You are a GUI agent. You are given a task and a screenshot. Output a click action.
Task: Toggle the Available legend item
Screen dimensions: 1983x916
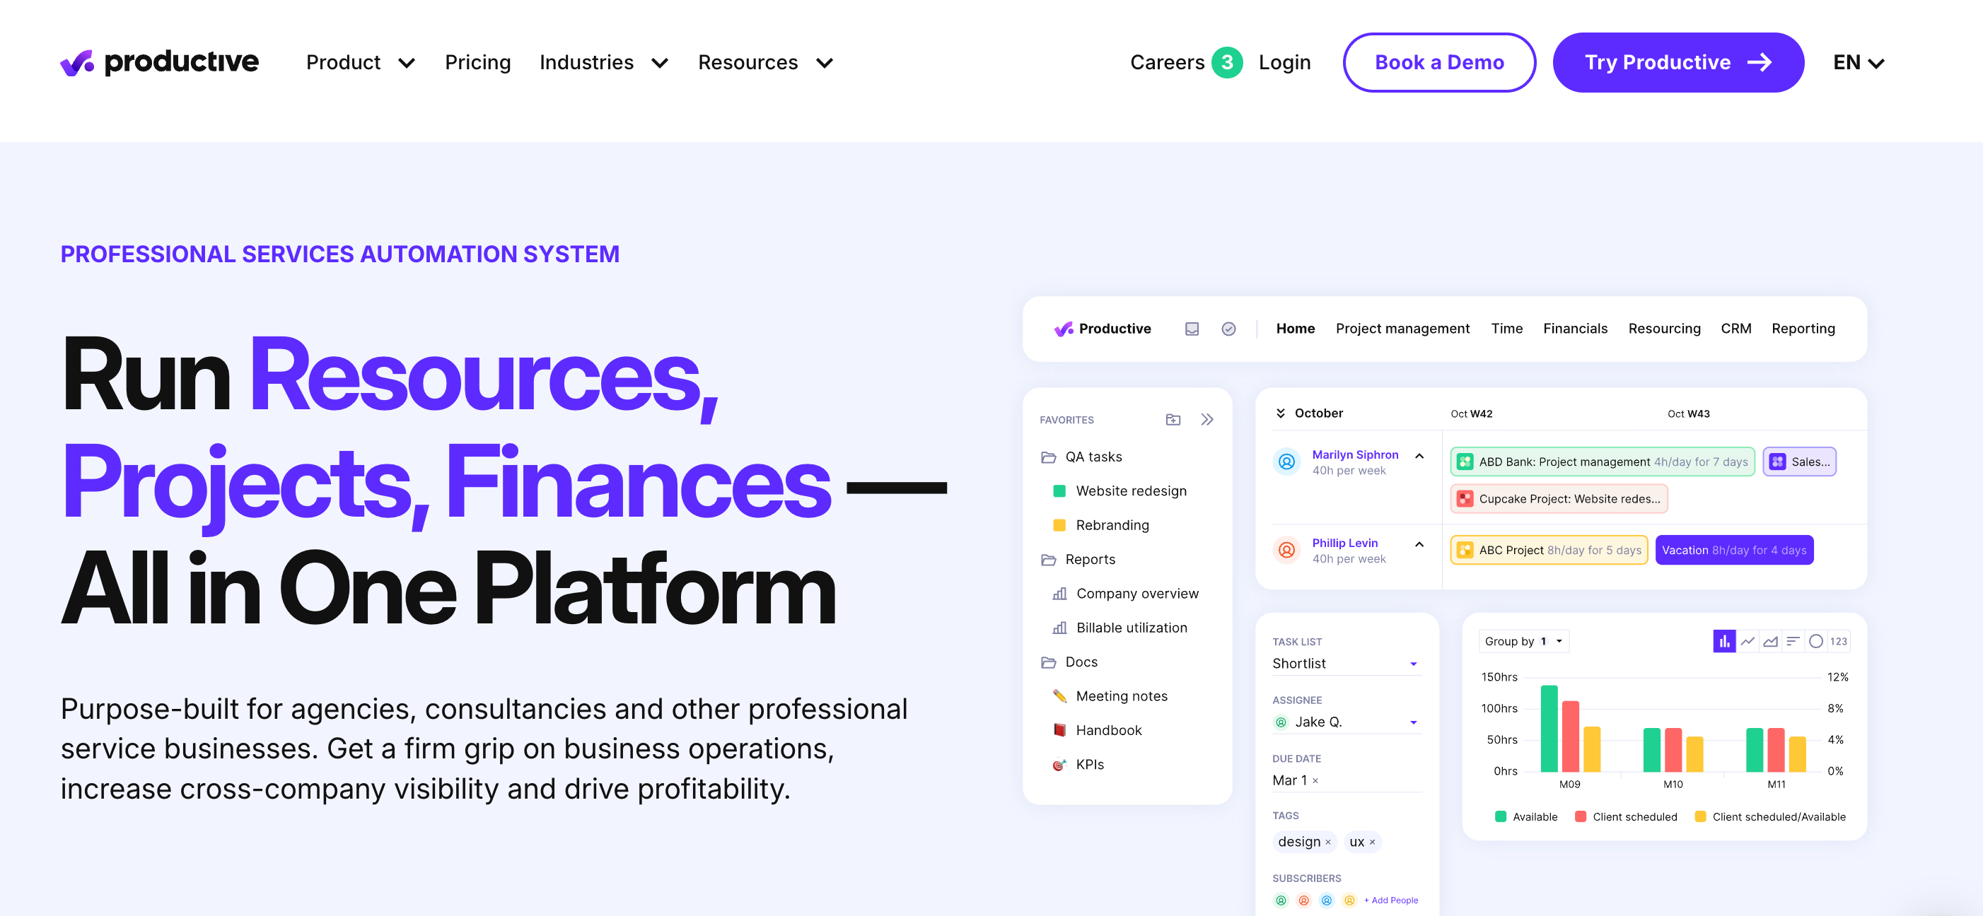(1528, 817)
